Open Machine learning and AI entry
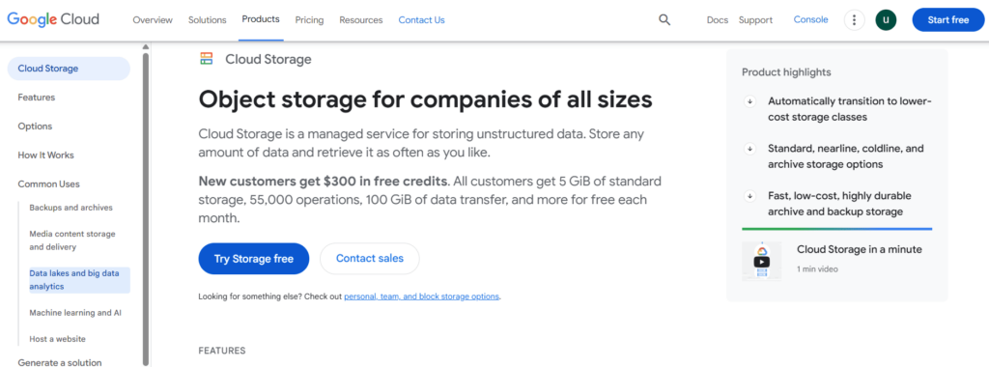The image size is (989, 367). (75, 313)
